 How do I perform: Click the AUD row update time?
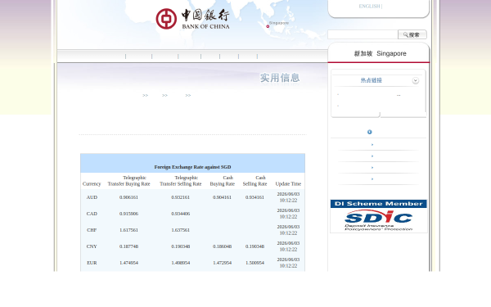point(288,197)
